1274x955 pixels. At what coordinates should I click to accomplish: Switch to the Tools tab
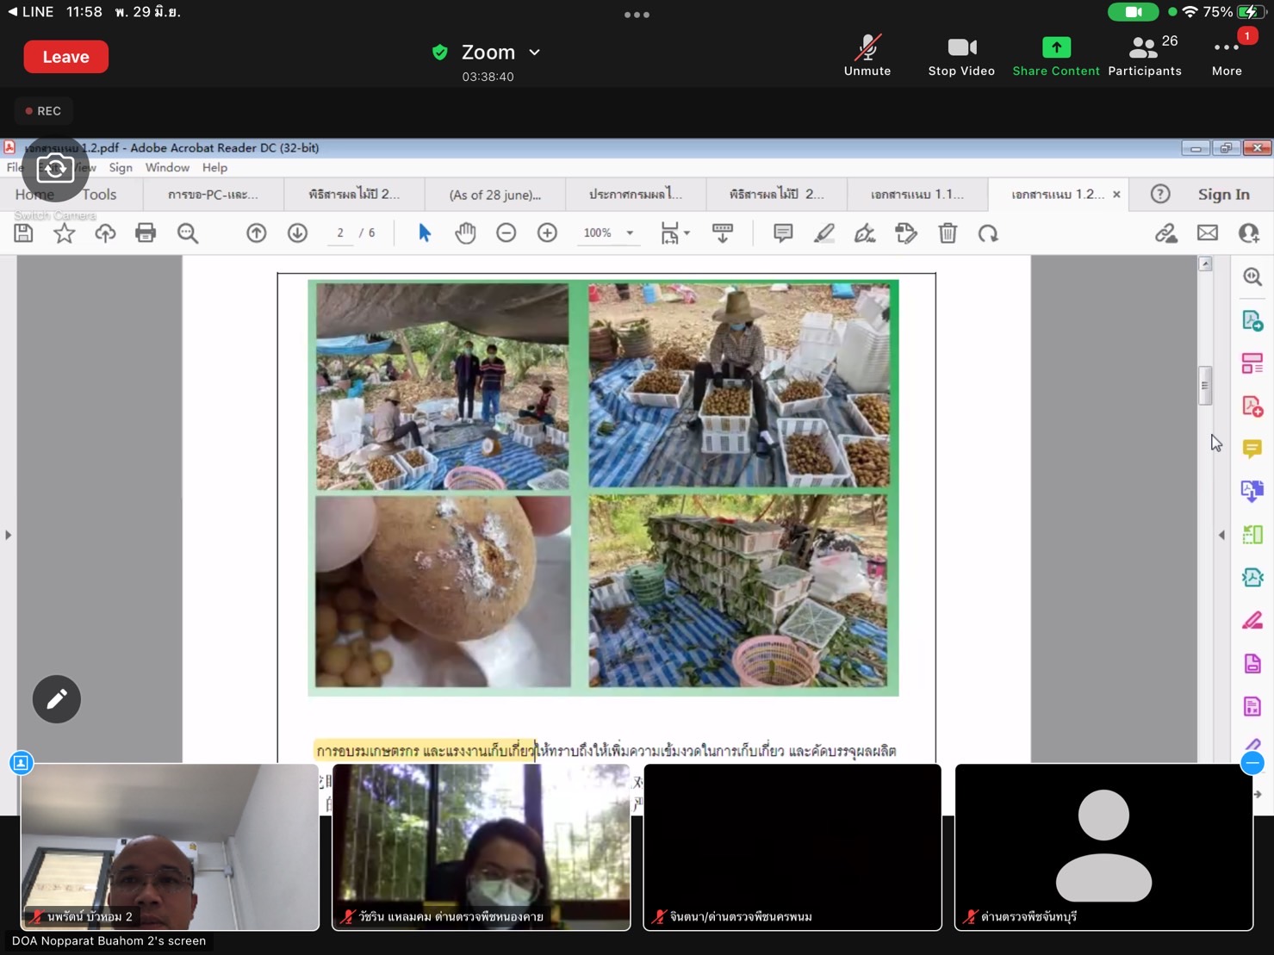tap(99, 195)
